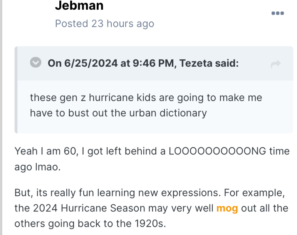The height and width of the screenshot is (235, 297).
Task: Open the three-dots post options menu
Action: point(277,13)
